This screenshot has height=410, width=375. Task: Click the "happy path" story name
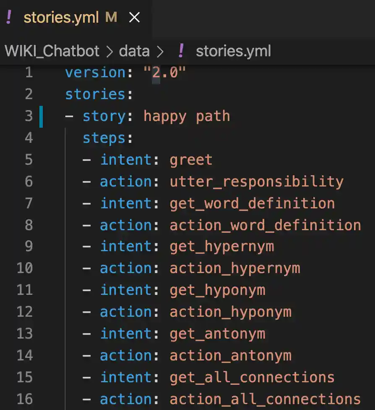187,116
